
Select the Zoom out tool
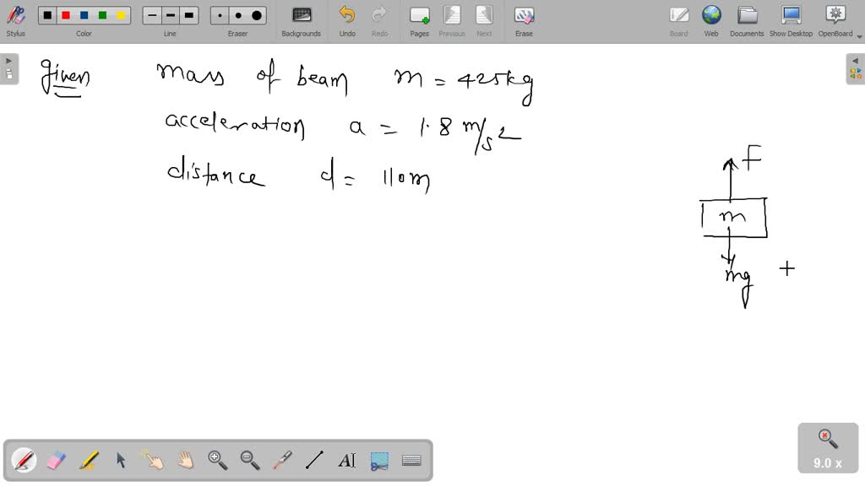[x=250, y=460]
